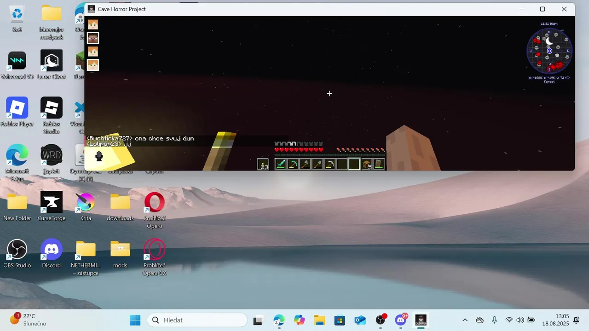Screen dimensions: 589x331
Task: Open the bluemajnr modpack folder
Action: pos(52,22)
